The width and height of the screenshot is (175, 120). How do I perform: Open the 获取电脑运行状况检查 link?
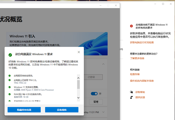click(x=142, y=43)
